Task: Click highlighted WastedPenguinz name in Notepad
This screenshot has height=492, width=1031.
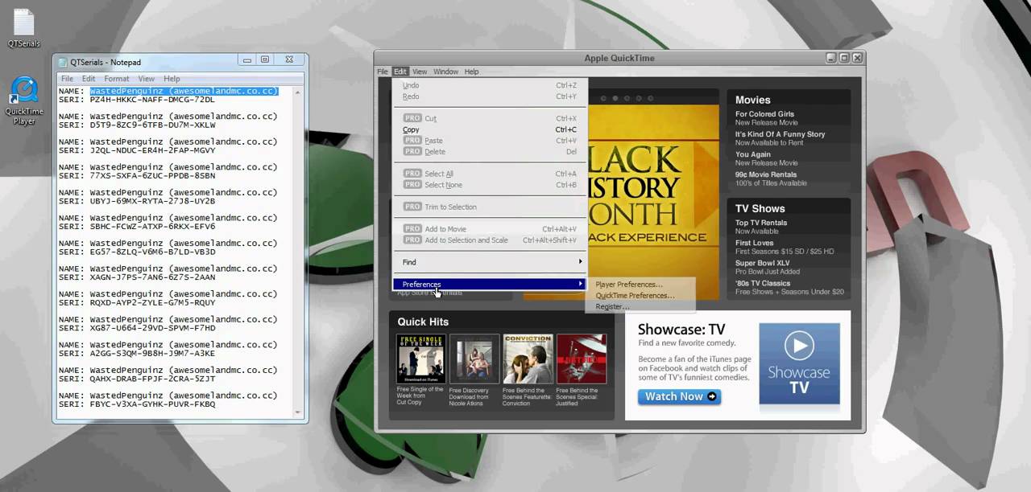Action: coord(184,91)
